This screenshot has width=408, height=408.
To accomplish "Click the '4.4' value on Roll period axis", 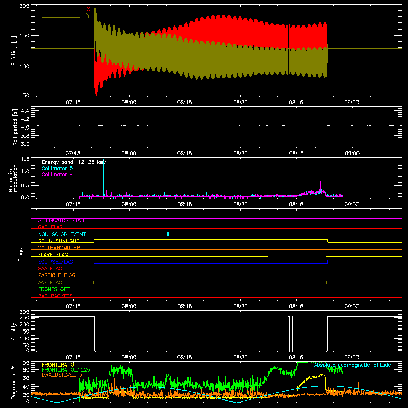I will pyautogui.click(x=25, y=111).
